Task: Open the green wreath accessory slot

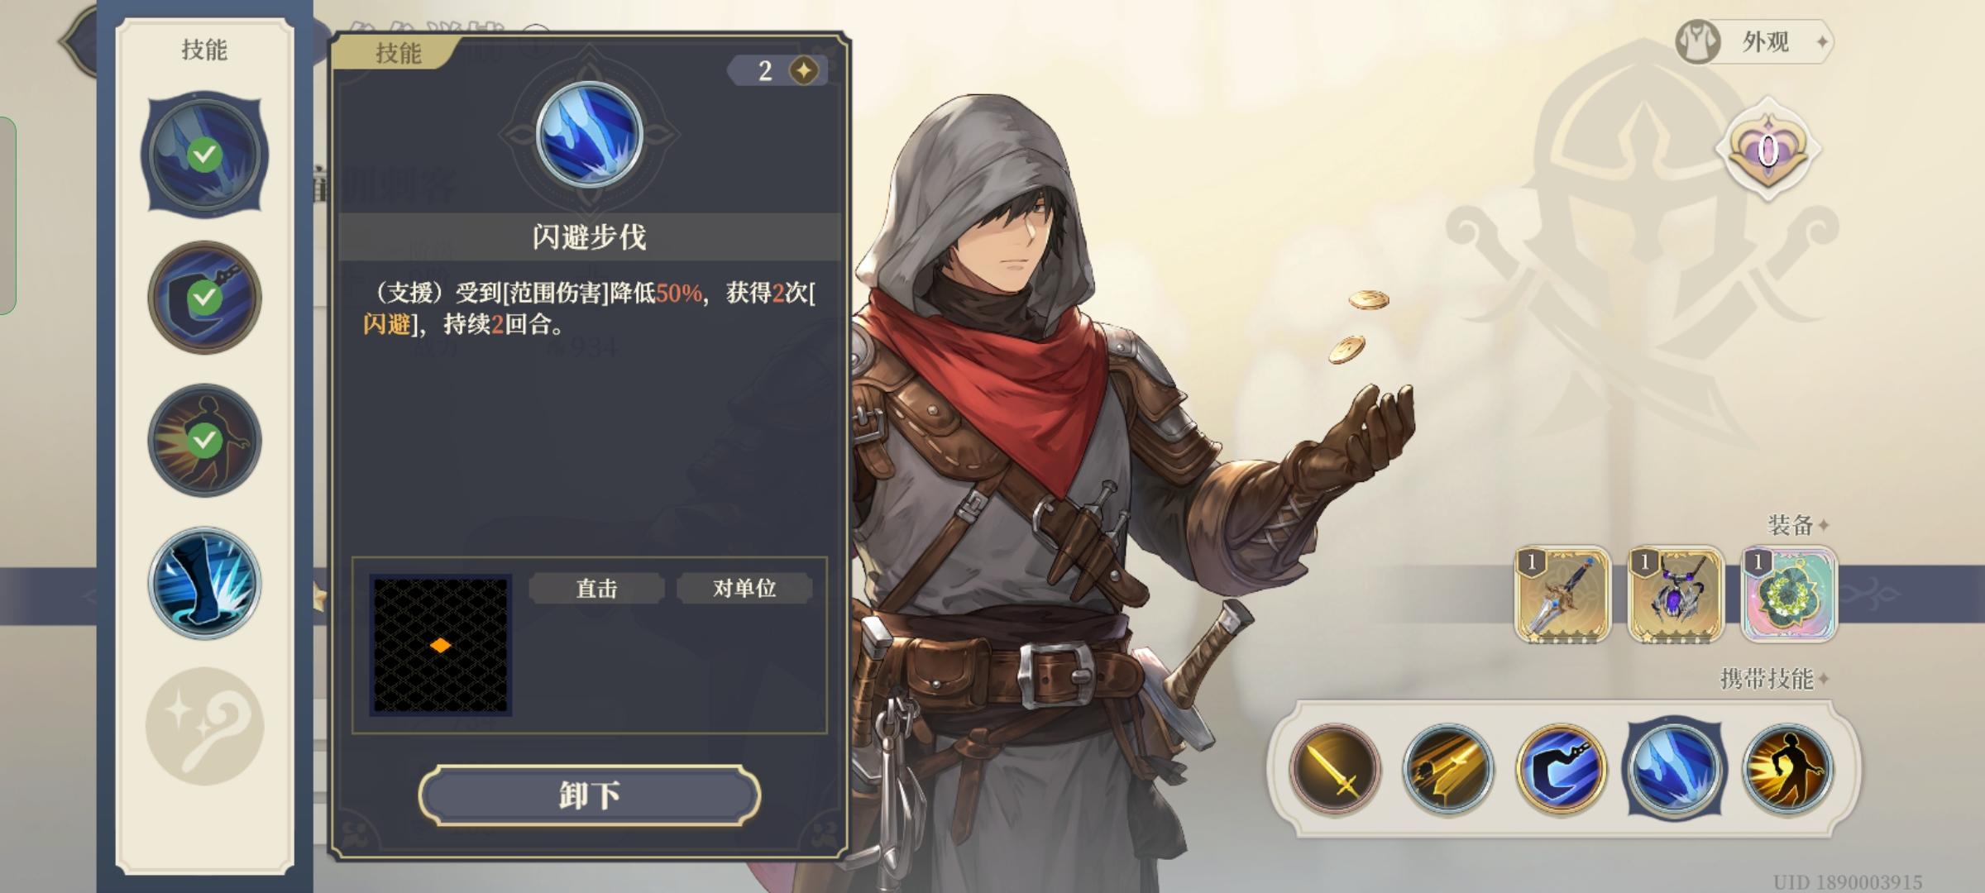Action: 1789,595
